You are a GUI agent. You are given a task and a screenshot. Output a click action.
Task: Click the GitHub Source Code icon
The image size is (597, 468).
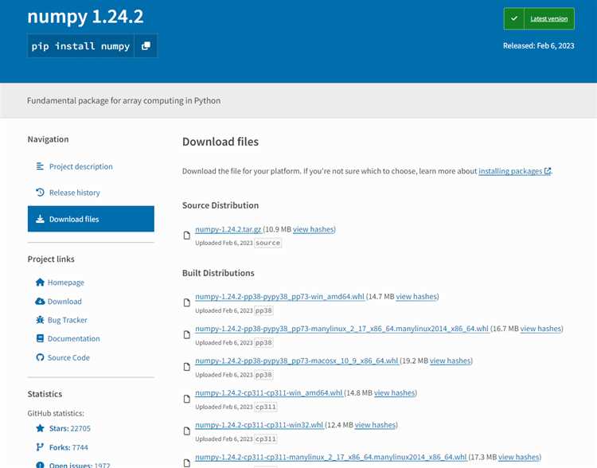(x=40, y=357)
